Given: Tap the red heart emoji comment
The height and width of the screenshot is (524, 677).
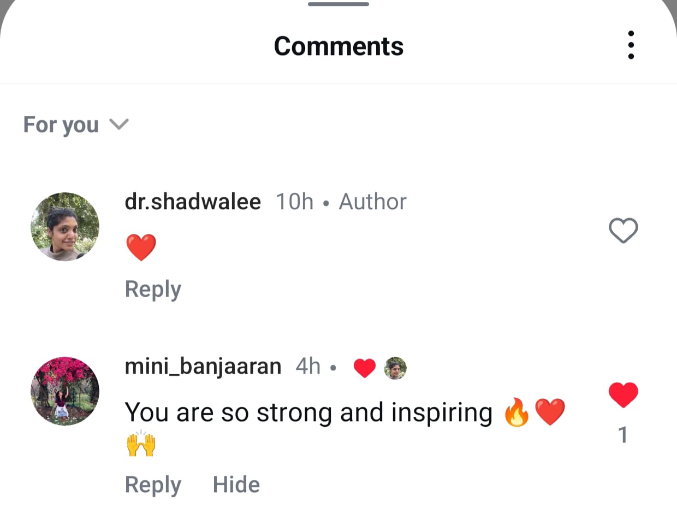Looking at the screenshot, I should 141,247.
